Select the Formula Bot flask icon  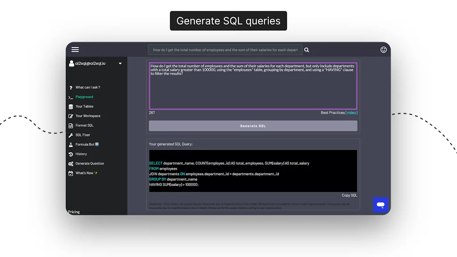coord(72,144)
